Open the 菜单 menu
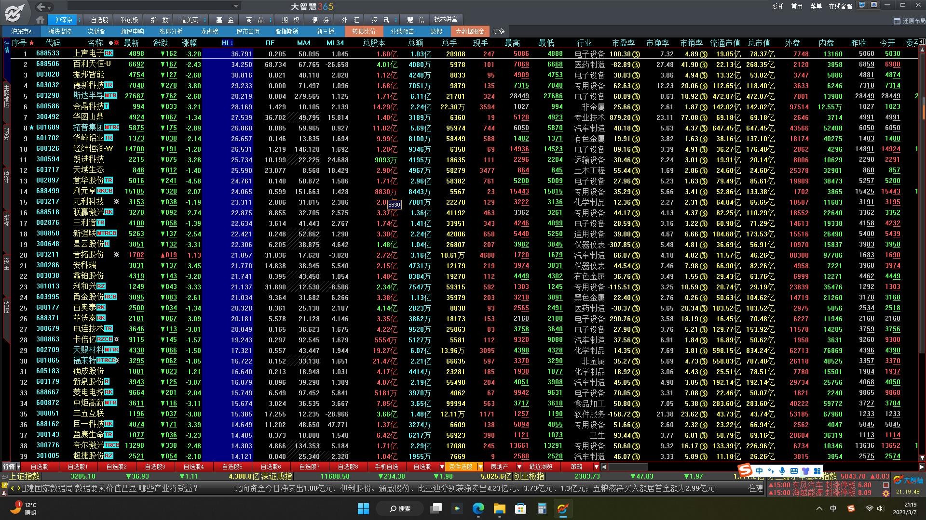Screen dimensions: 926x520 tap(816, 6)
